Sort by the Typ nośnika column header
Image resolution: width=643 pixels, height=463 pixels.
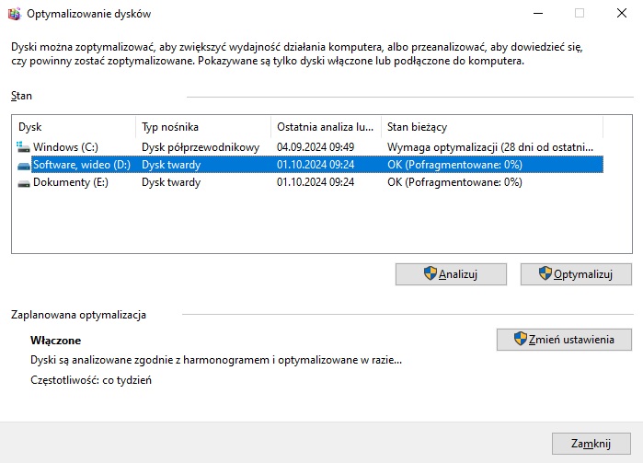click(202, 127)
